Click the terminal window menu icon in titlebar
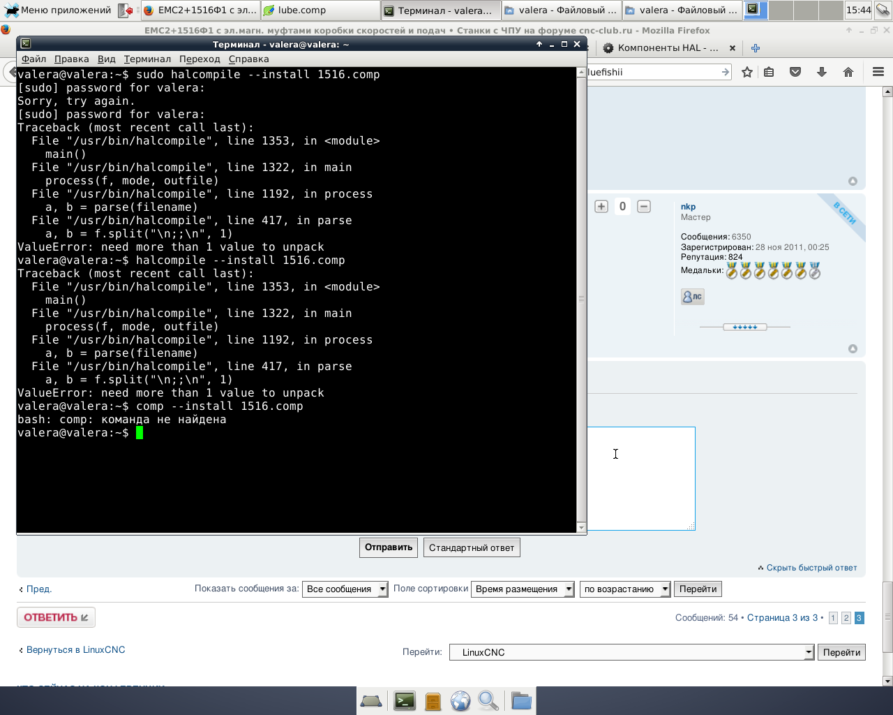 pyautogui.click(x=26, y=44)
